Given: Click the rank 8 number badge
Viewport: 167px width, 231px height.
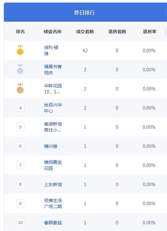Looking at the screenshot, I should pyautogui.click(x=20, y=184).
